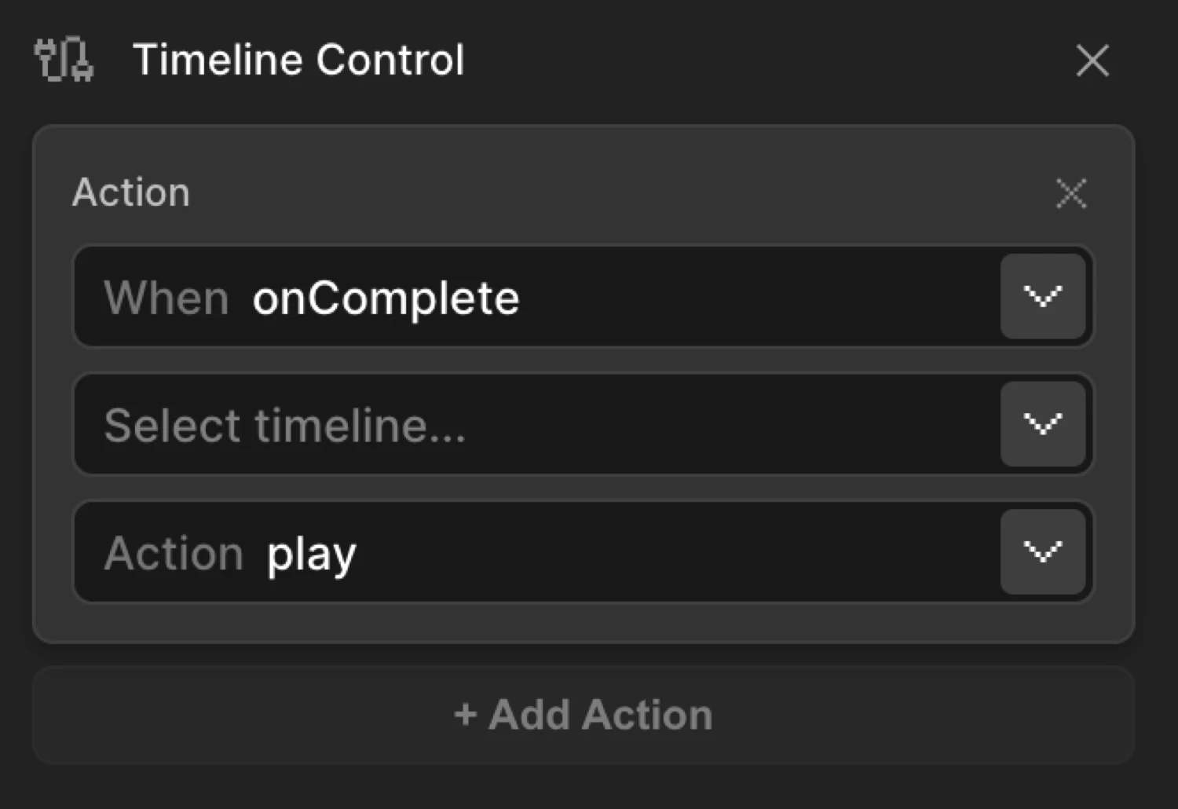The height and width of the screenshot is (809, 1178).
Task: Click the Action label in the block header
Action: click(x=131, y=192)
